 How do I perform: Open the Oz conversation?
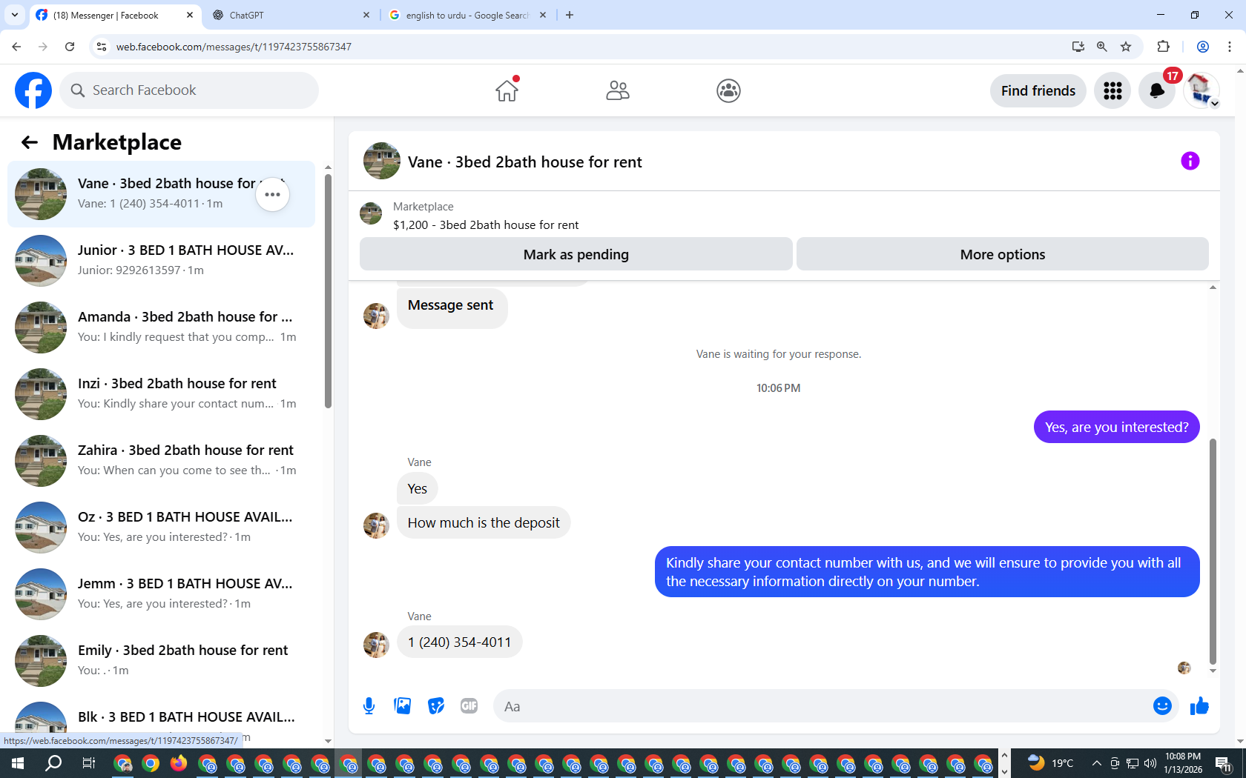[161, 528]
